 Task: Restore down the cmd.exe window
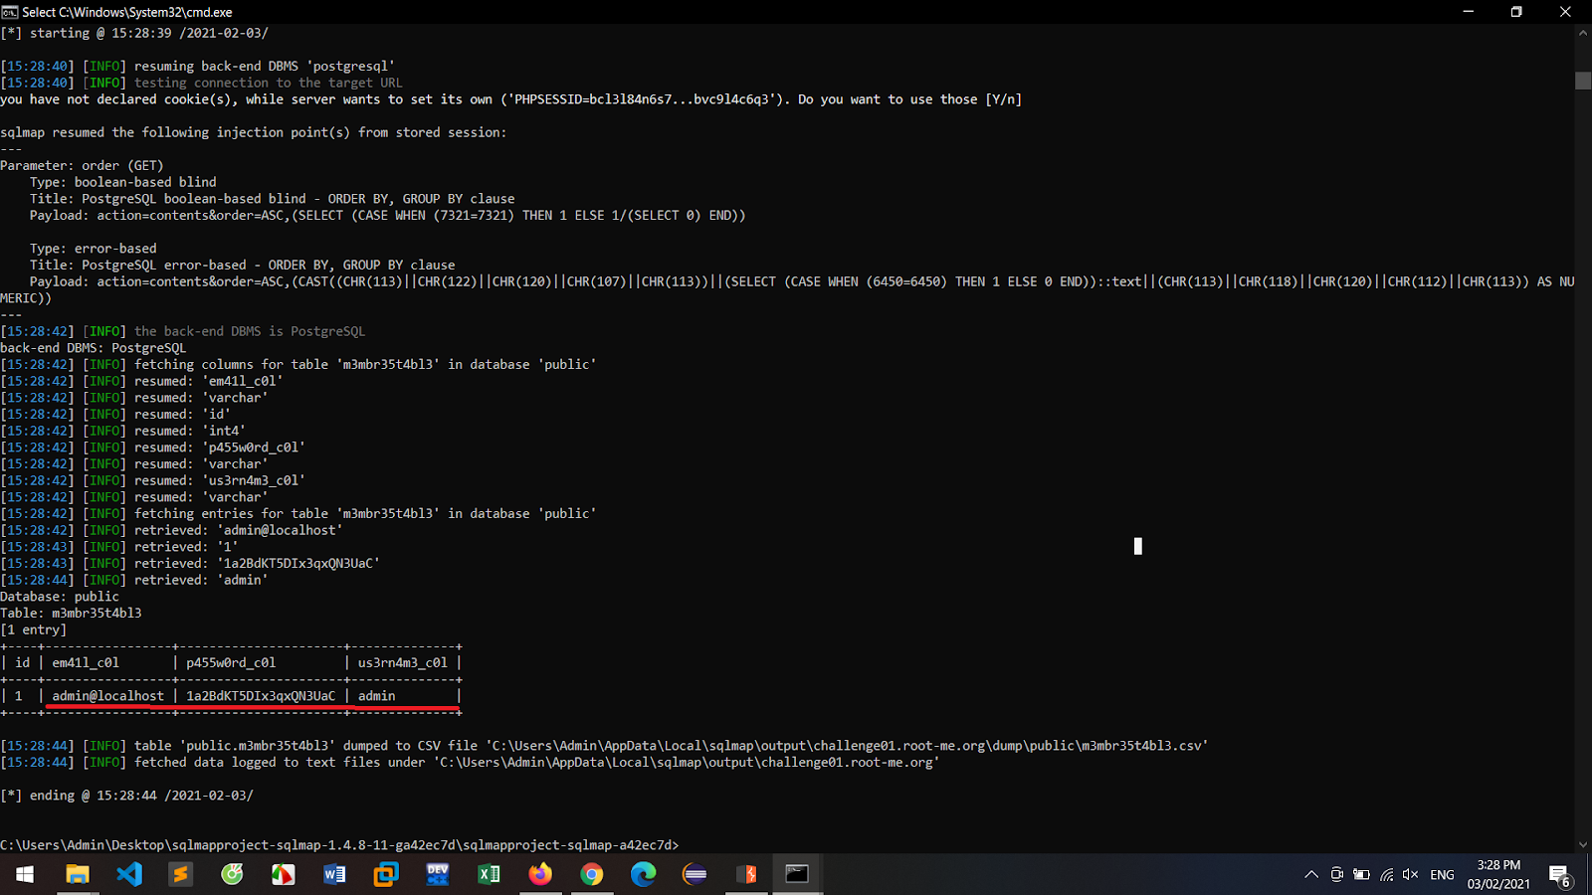1516,12
